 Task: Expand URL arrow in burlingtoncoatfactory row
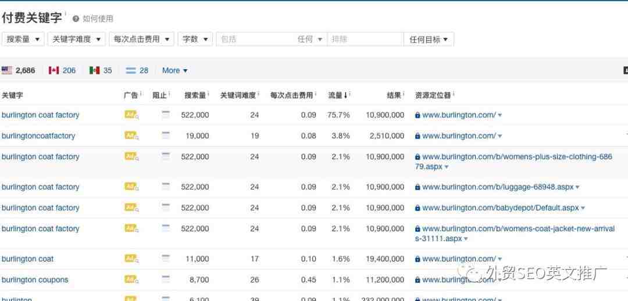pyautogui.click(x=500, y=136)
